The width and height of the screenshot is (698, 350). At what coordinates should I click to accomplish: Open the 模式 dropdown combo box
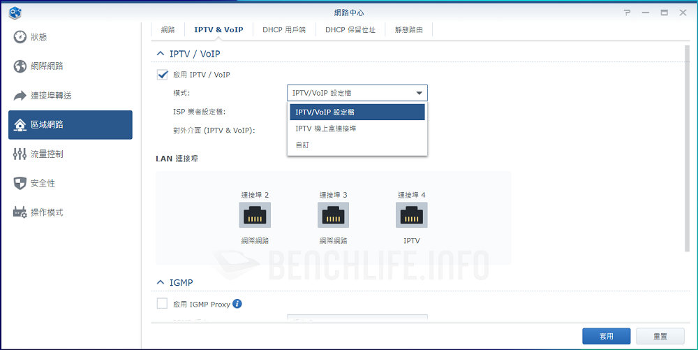coord(357,93)
